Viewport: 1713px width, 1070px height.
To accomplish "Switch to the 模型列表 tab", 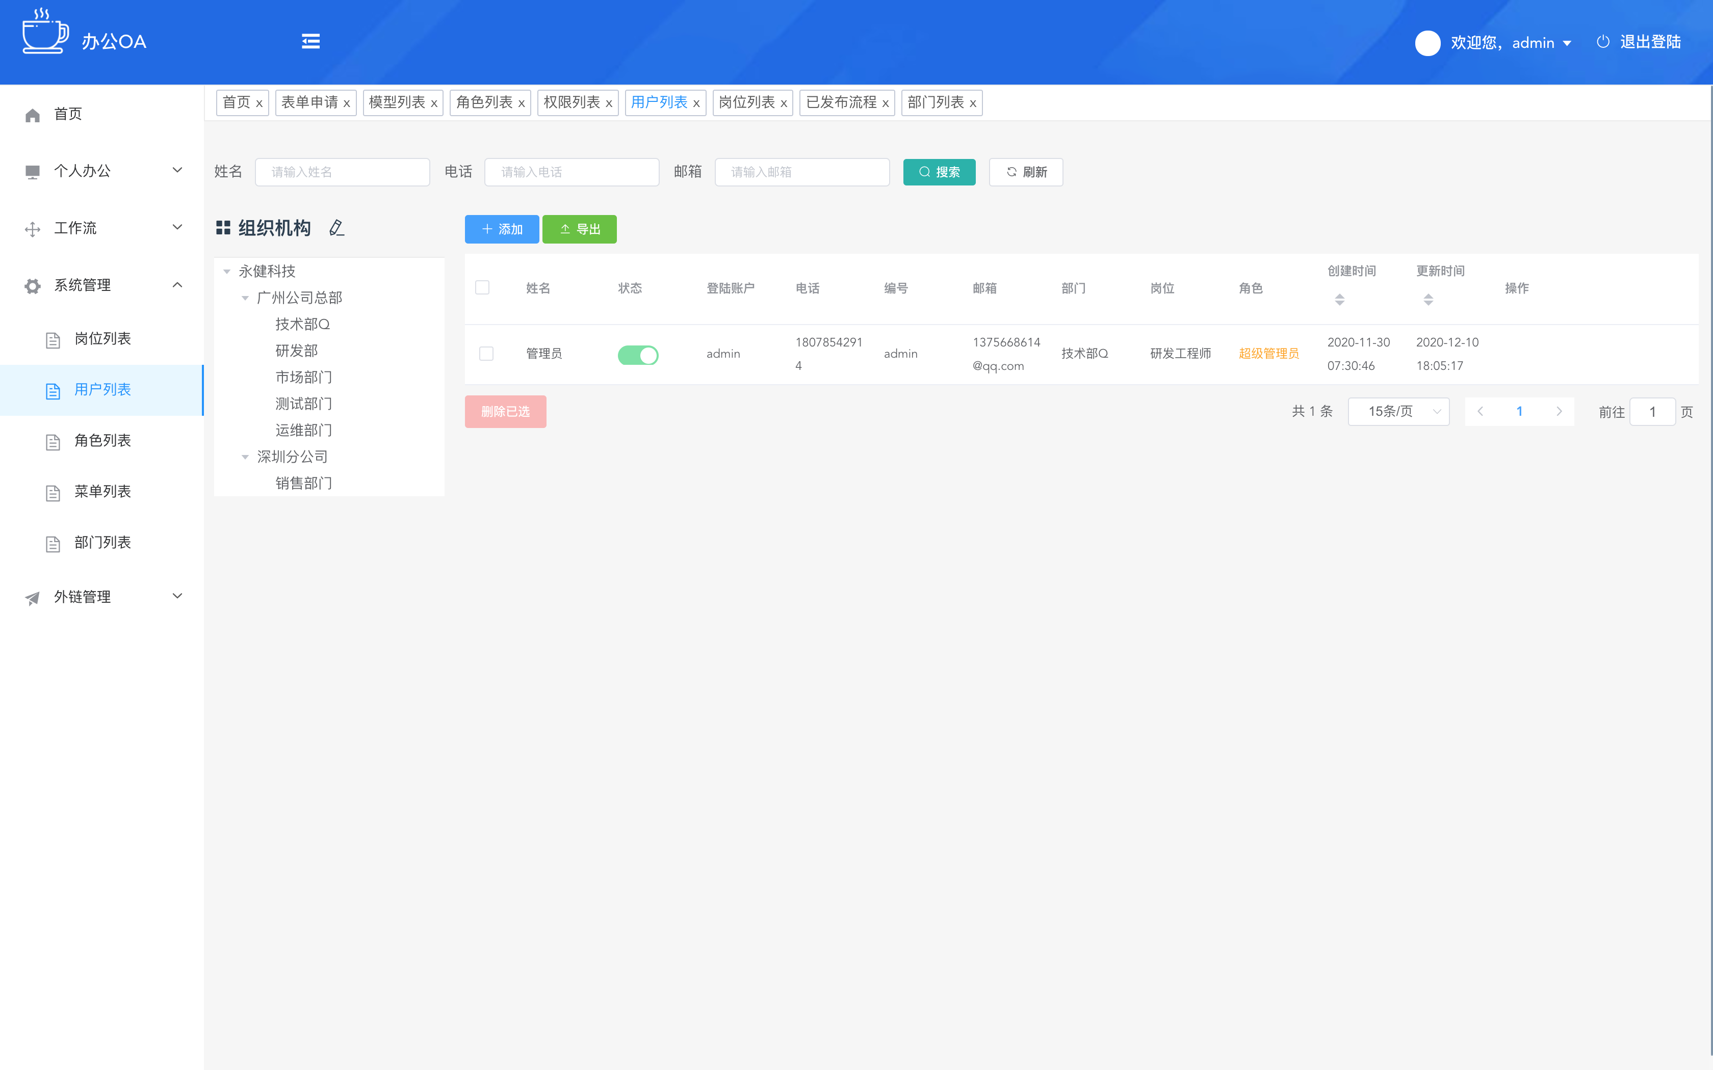I will point(397,102).
